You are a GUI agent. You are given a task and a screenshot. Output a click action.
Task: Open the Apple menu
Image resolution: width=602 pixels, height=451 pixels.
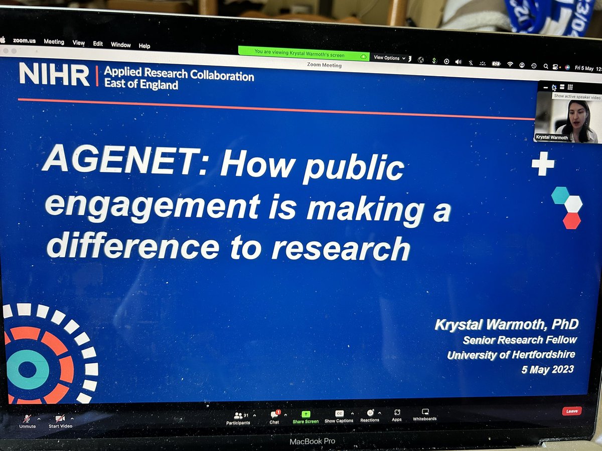pyautogui.click(x=3, y=40)
